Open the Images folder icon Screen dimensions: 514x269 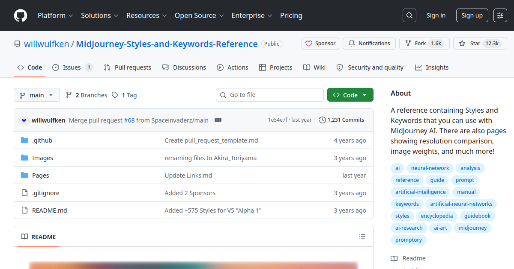tap(24, 158)
